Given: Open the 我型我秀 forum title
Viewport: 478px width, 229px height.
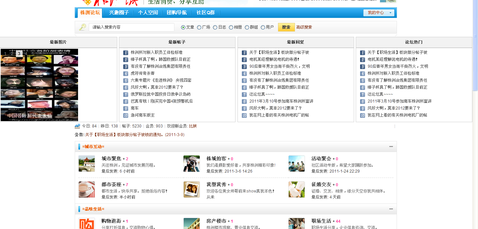Looking at the screenshot, I should (217, 185).
